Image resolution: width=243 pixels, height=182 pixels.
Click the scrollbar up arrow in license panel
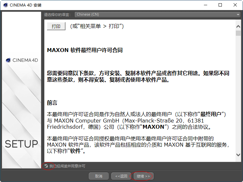tap(238, 24)
